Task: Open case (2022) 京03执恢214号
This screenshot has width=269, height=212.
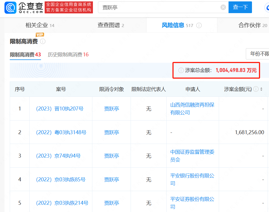Action: coord(62,203)
